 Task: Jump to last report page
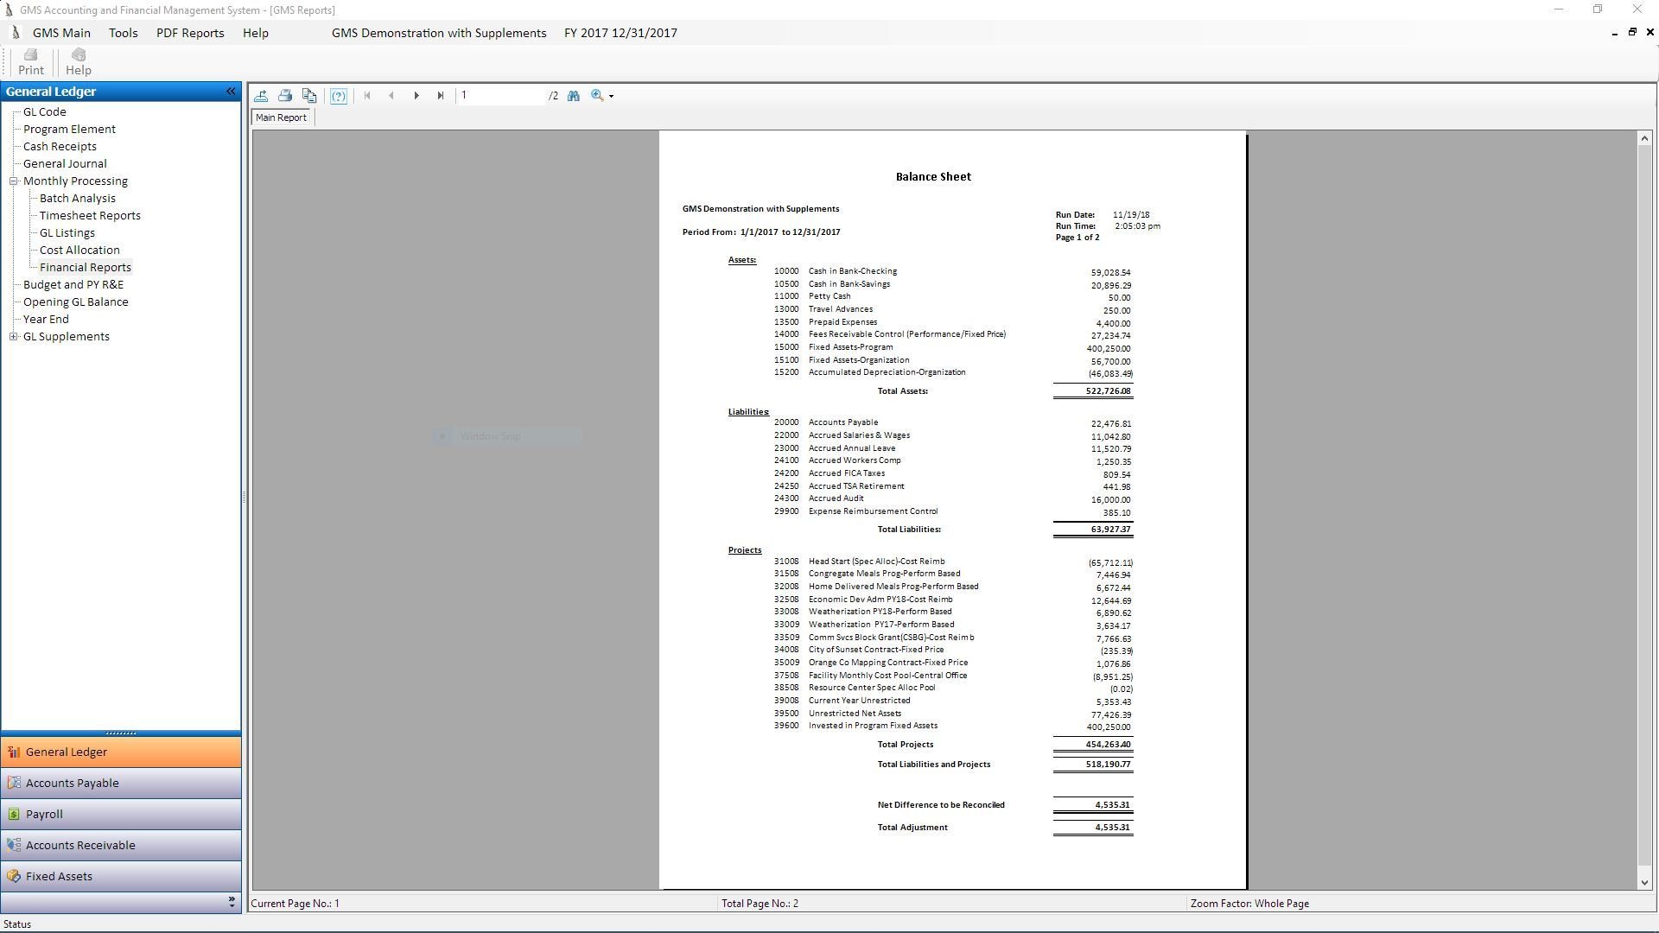441,96
